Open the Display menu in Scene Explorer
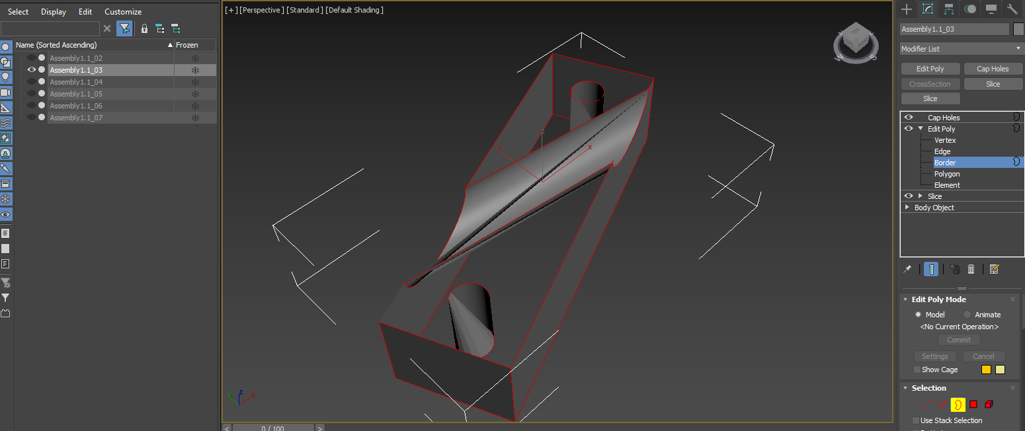Viewport: 1025px width, 431px height. pyautogui.click(x=54, y=12)
